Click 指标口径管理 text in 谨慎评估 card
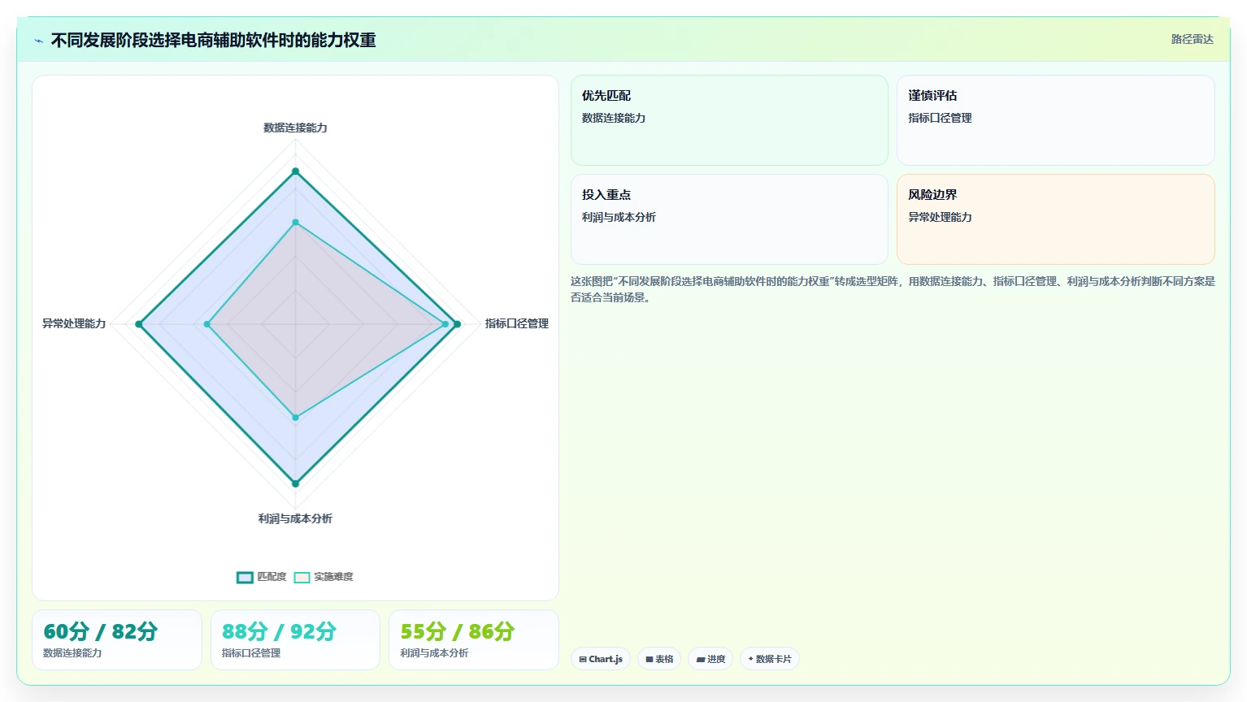The image size is (1247, 702). (x=940, y=118)
